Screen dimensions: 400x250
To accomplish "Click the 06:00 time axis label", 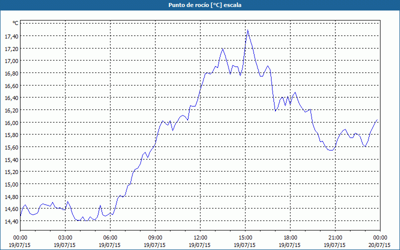I will click(x=110, y=238).
